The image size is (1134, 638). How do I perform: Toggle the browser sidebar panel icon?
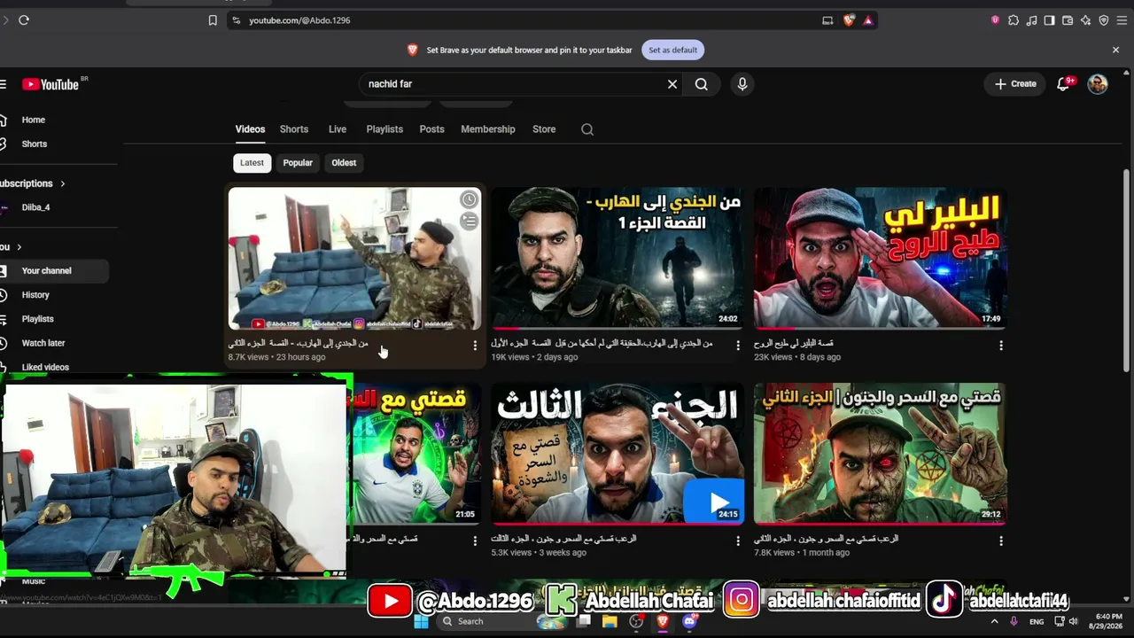[1049, 20]
